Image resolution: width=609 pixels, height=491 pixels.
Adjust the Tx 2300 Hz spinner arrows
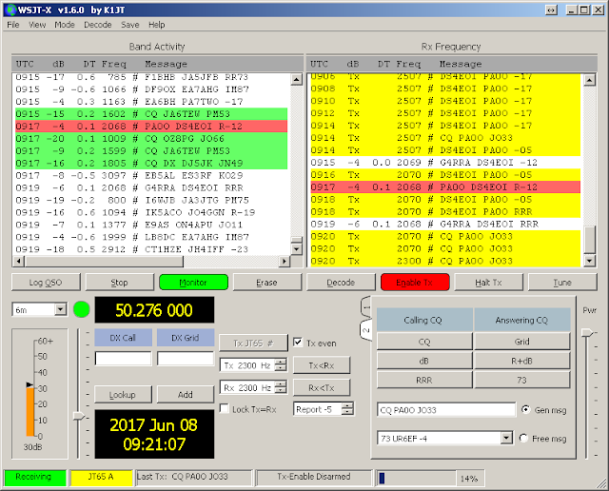pos(281,365)
